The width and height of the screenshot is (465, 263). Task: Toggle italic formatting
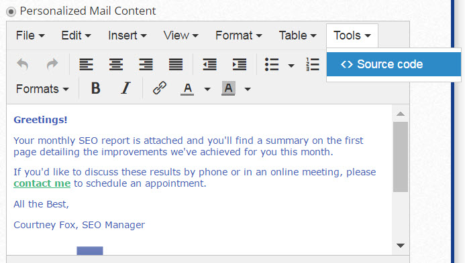(x=125, y=88)
